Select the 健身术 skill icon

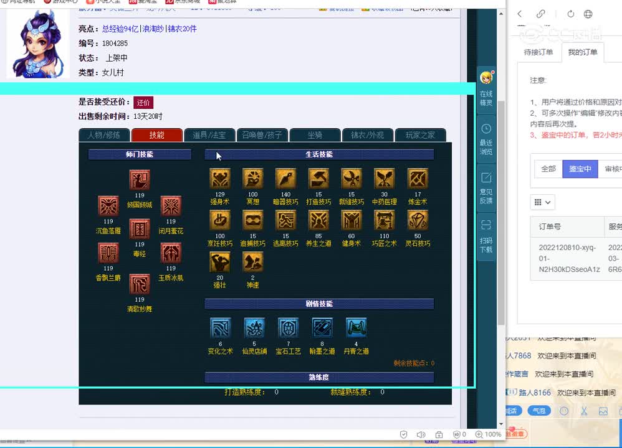352,220
